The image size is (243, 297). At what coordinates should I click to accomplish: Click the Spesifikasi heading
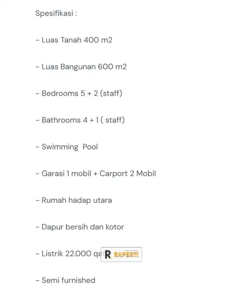56,13
